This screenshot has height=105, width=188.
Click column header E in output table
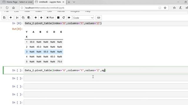61,32
